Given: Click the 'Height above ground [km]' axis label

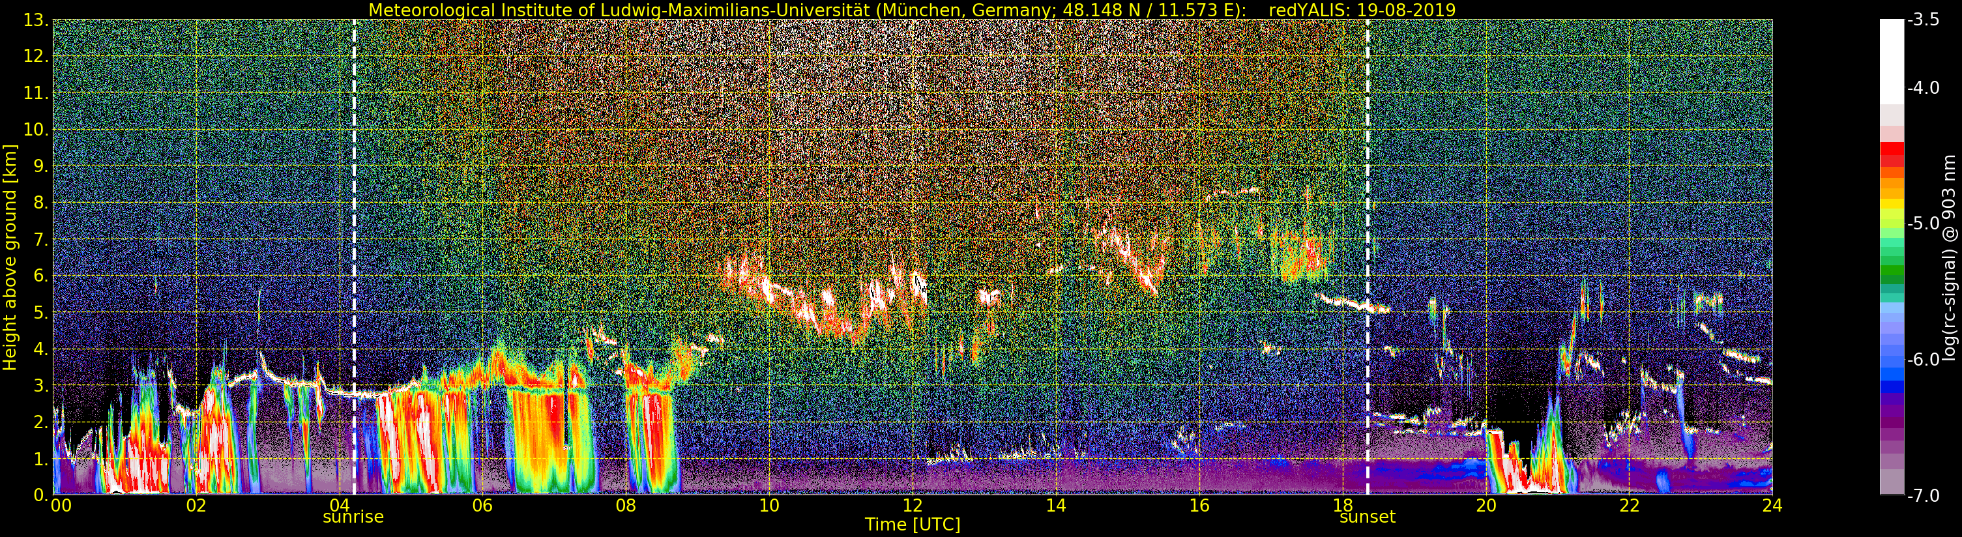Looking at the screenshot, I should [x=10, y=257].
